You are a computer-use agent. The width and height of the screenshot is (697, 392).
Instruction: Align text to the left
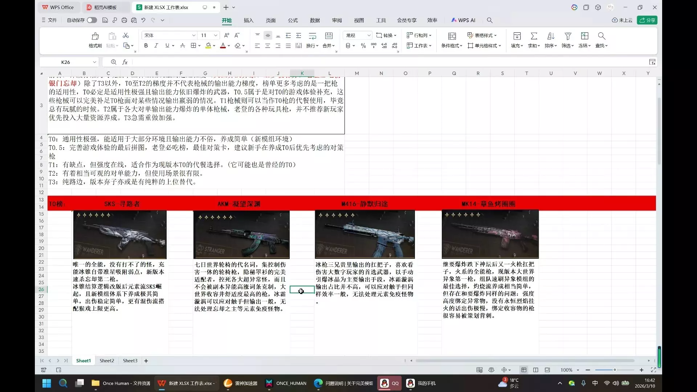(x=257, y=45)
